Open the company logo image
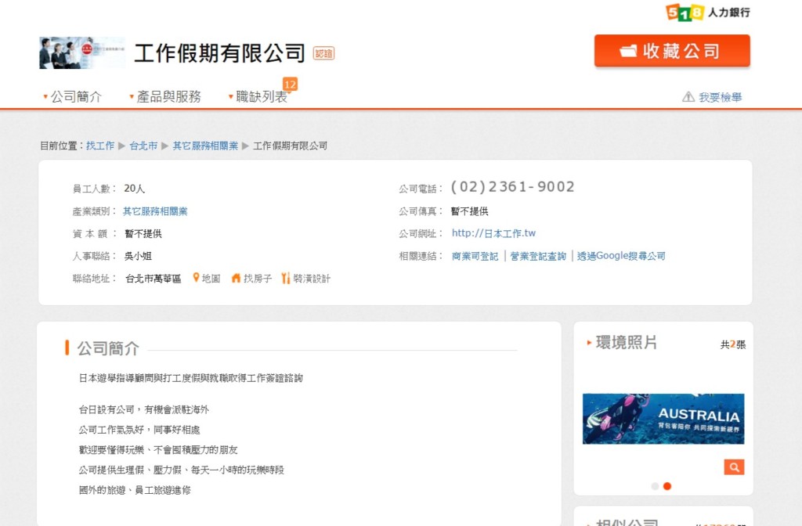The image size is (802, 526). point(81,52)
